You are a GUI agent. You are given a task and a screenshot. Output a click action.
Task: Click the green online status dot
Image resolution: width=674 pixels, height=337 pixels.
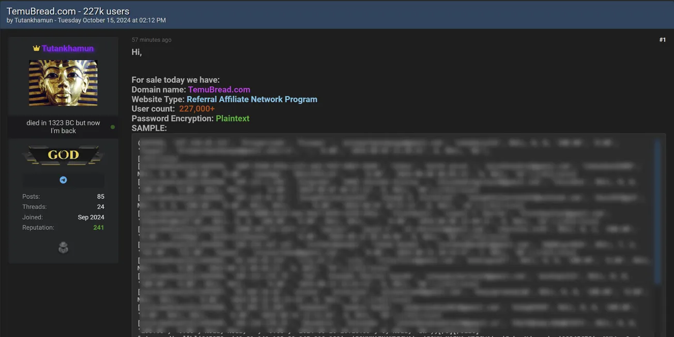[113, 127]
